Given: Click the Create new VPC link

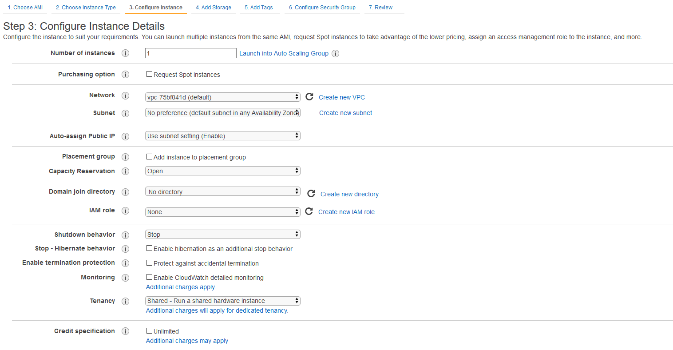Looking at the screenshot, I should (x=342, y=97).
